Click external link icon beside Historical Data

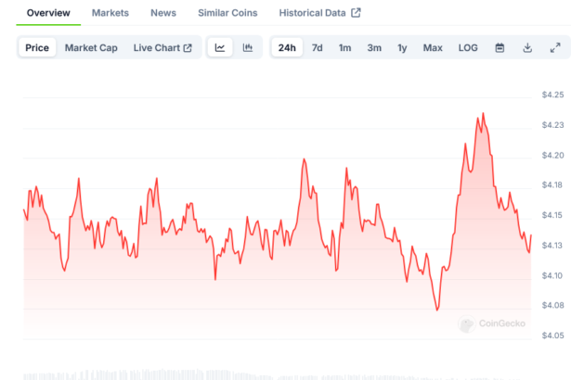(x=357, y=13)
